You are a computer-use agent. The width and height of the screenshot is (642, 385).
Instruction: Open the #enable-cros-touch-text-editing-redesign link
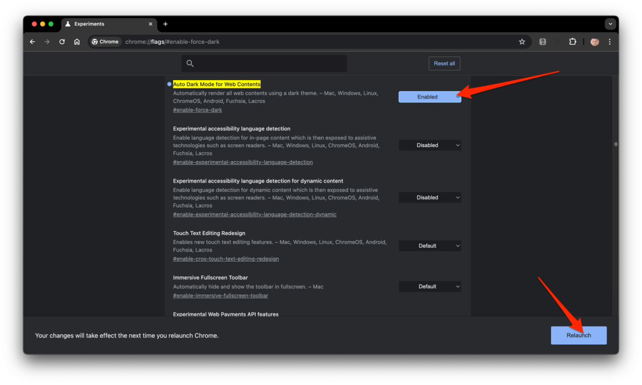coord(226,259)
